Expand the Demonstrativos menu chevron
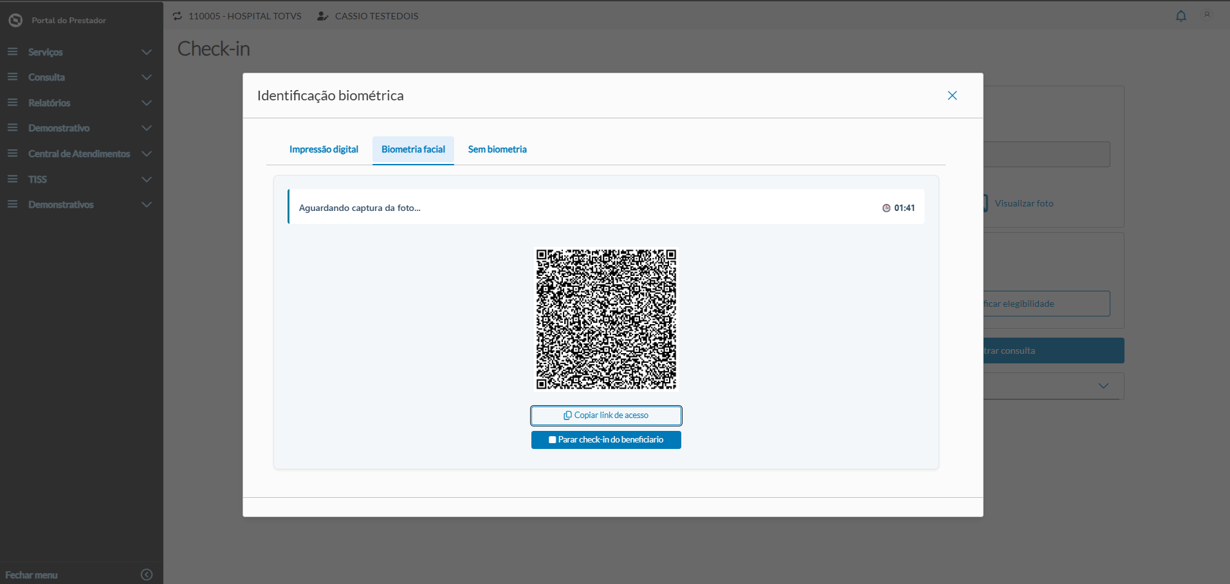 [147, 205]
